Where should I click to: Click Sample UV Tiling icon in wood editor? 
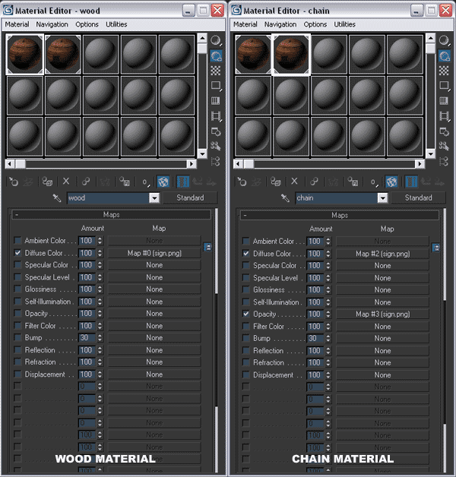click(216, 86)
